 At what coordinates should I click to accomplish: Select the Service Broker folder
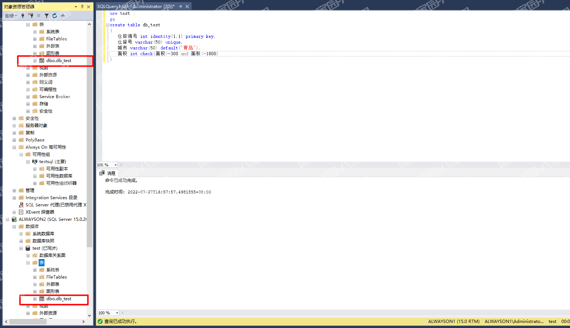(x=55, y=97)
